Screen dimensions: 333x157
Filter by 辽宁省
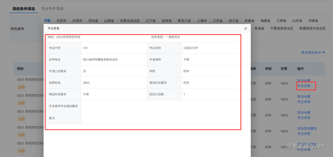tap(151, 21)
